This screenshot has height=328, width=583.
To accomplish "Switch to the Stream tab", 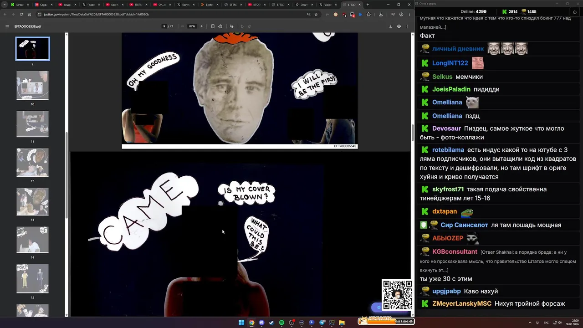I will point(19,5).
